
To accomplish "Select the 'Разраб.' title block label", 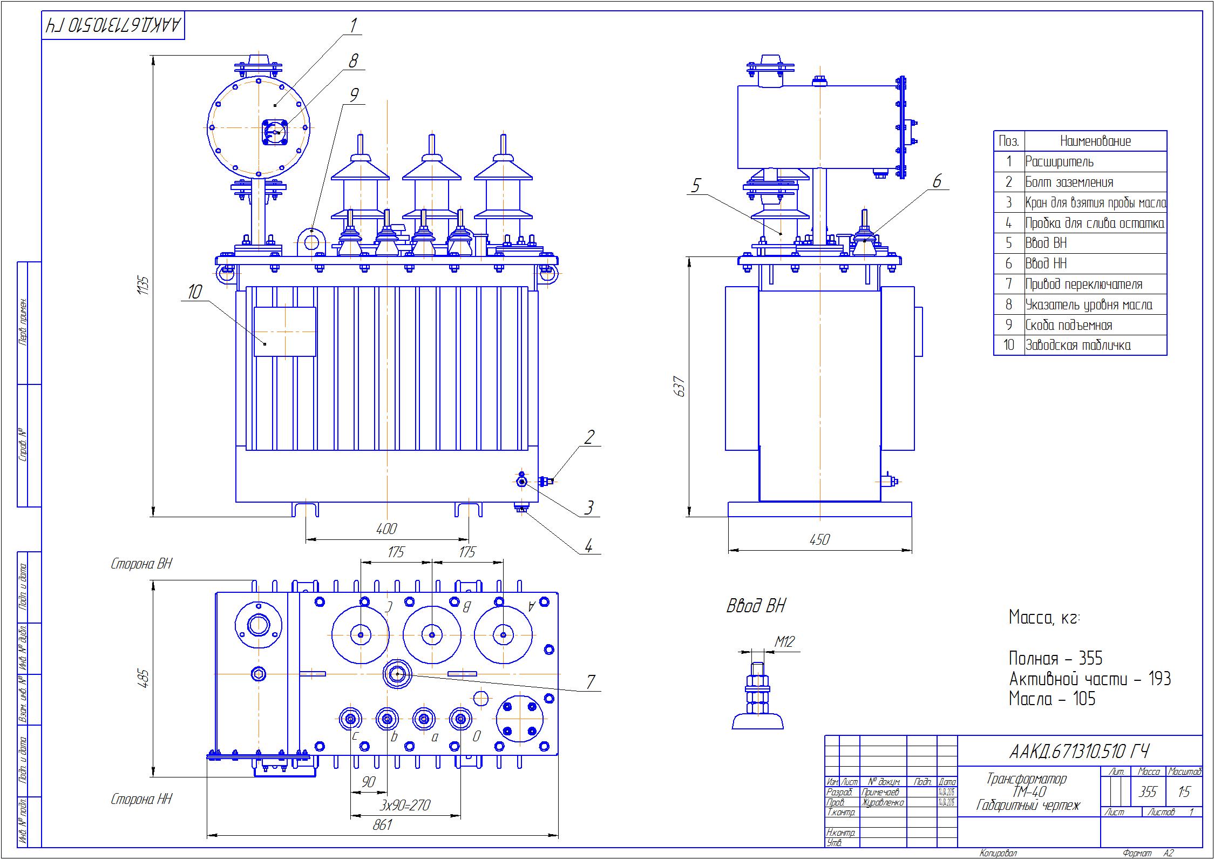I will (839, 792).
